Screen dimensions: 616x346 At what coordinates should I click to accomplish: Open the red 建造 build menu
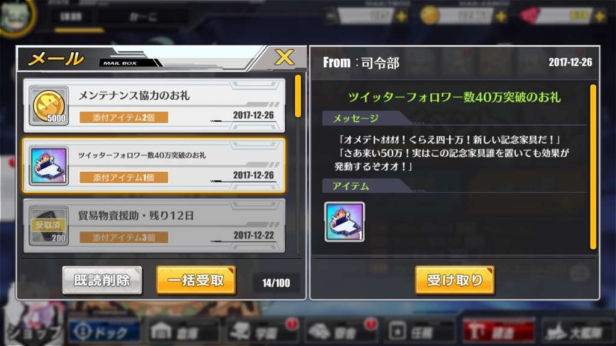(x=498, y=332)
